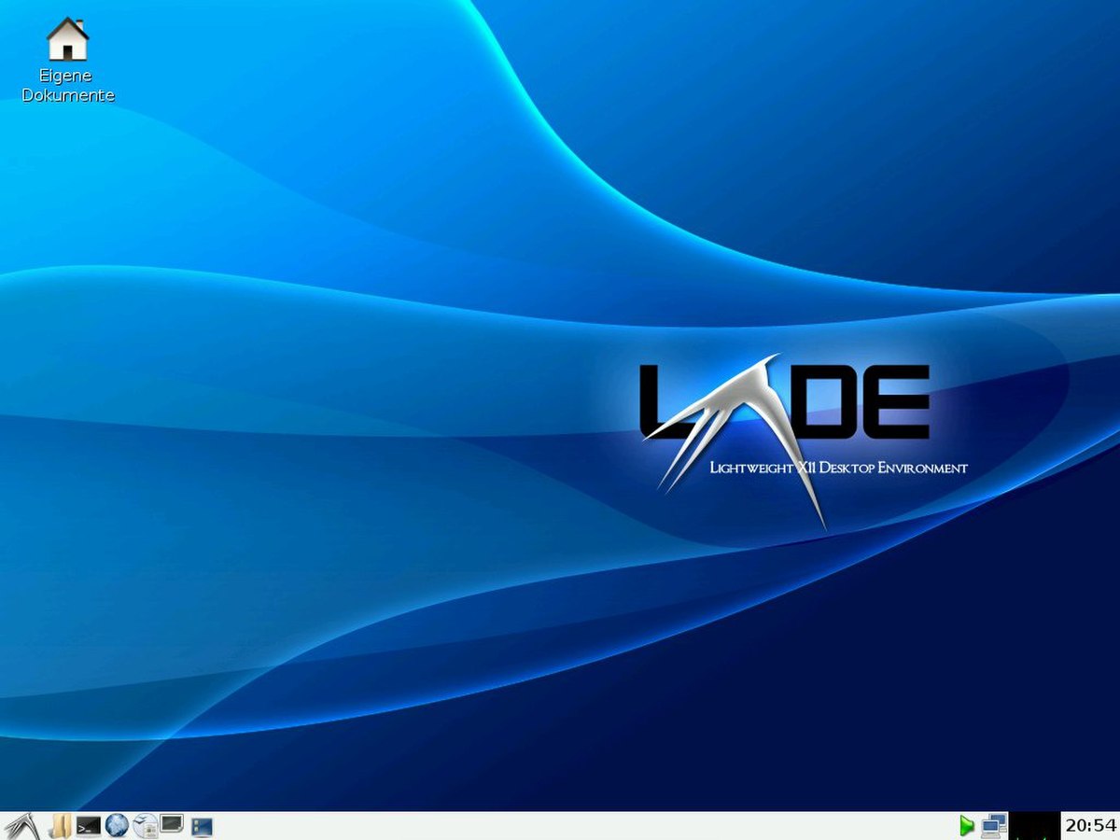Viewport: 1120px width, 840px height.
Task: Click the network computers tray icon
Action: (x=994, y=826)
